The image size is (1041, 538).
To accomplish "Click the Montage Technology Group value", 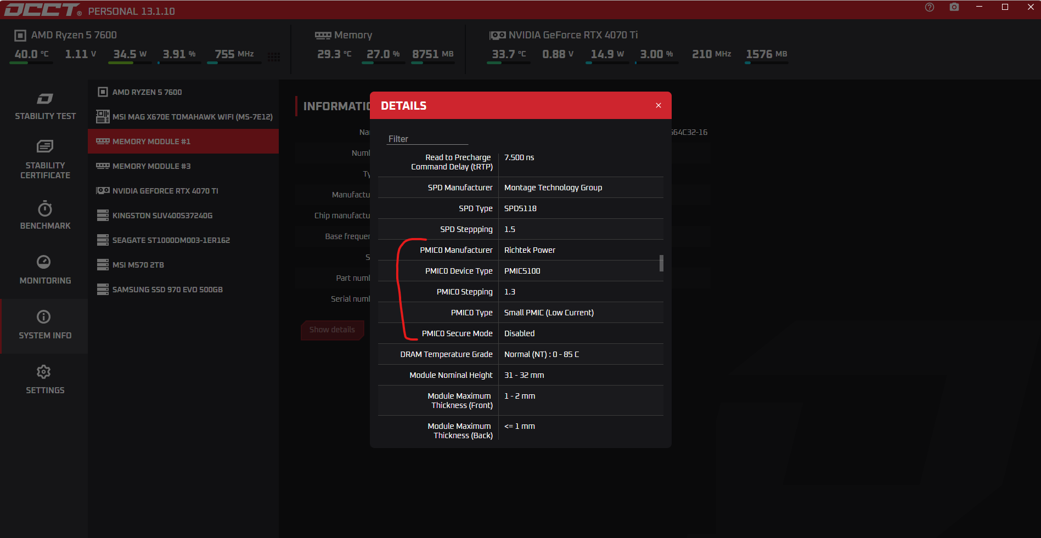I will coord(553,188).
